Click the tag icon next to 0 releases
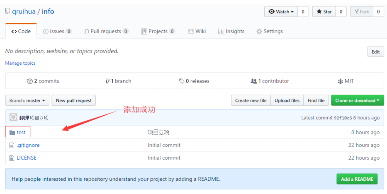This screenshot has width=387, height=194. (182, 81)
